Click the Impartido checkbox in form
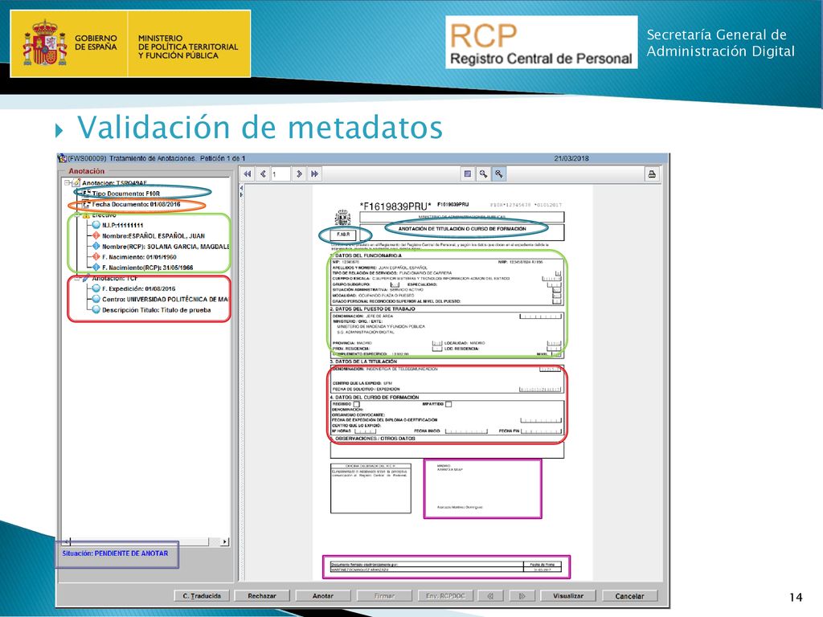This screenshot has height=617, width=823. tap(448, 404)
